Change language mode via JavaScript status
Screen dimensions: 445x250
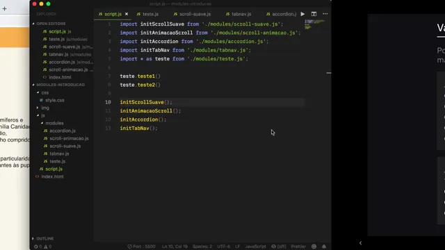pyautogui.click(x=255, y=247)
